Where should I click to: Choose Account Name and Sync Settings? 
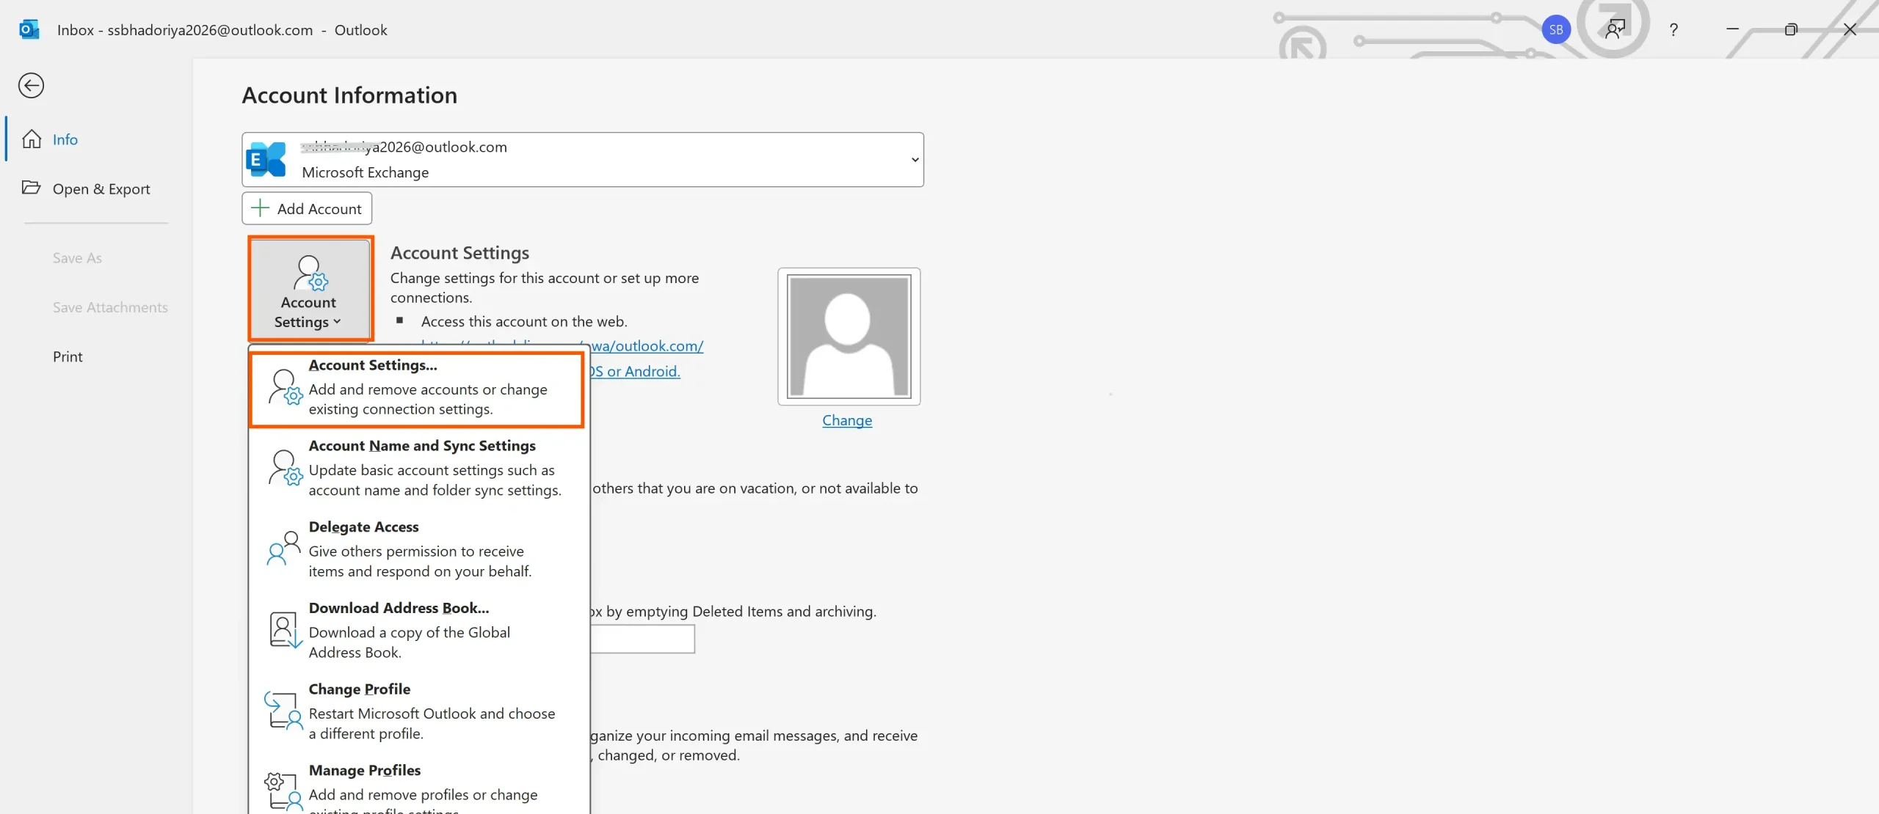(417, 468)
